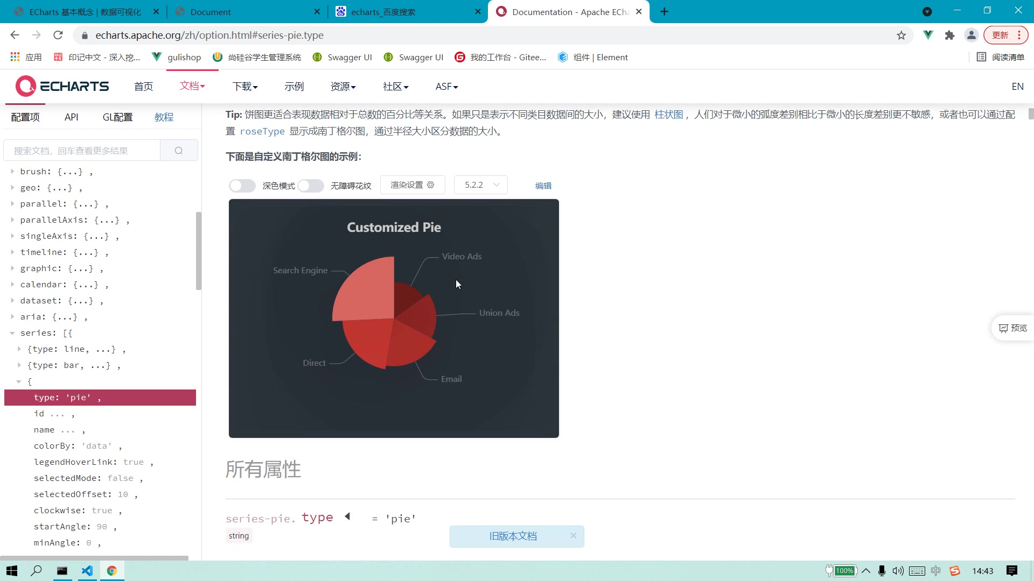
Task: Follow the roseType link in tip text
Action: tap(262, 131)
